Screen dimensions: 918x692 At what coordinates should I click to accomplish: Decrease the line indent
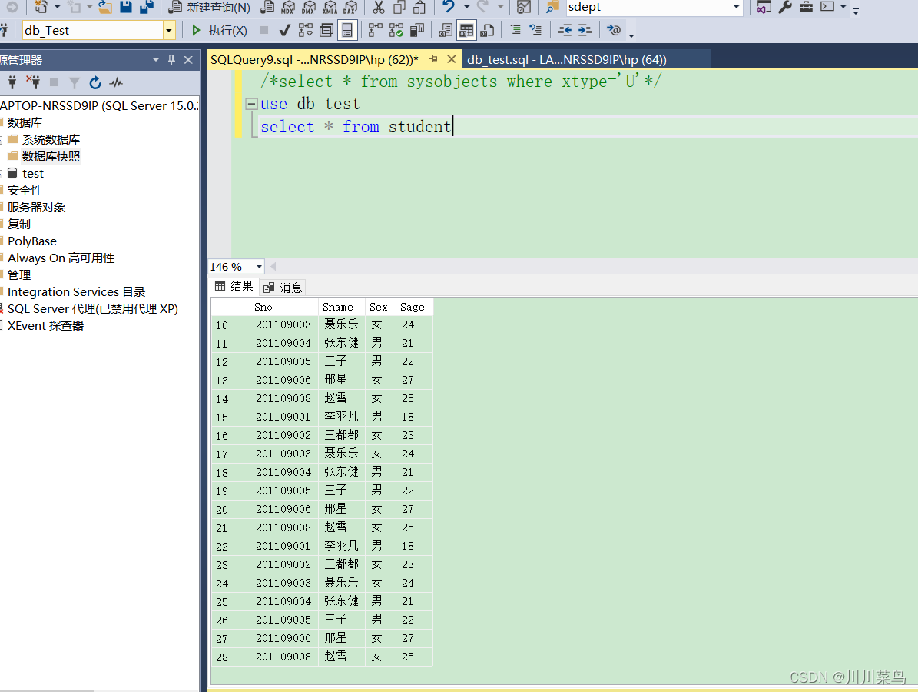[x=565, y=31]
